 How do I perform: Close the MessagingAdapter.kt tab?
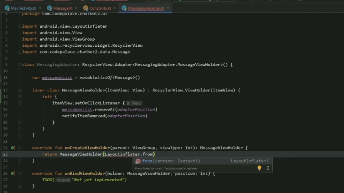[168, 8]
